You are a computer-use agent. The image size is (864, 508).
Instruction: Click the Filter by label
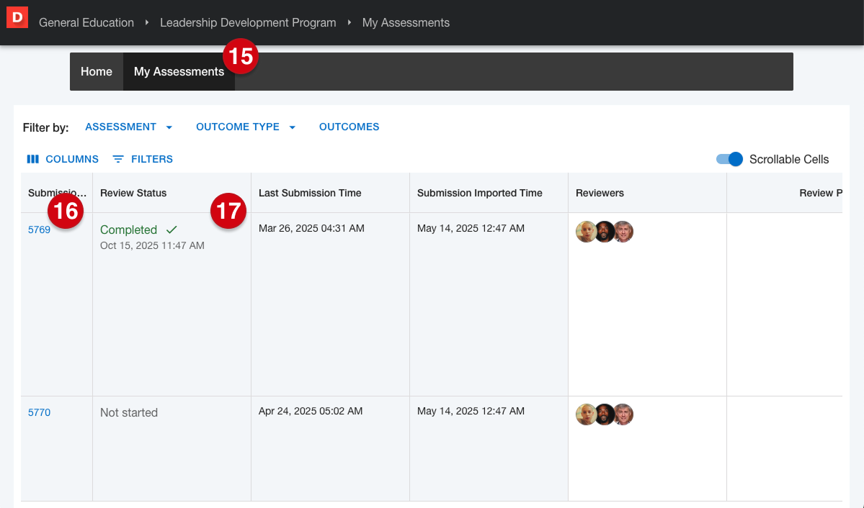point(45,127)
